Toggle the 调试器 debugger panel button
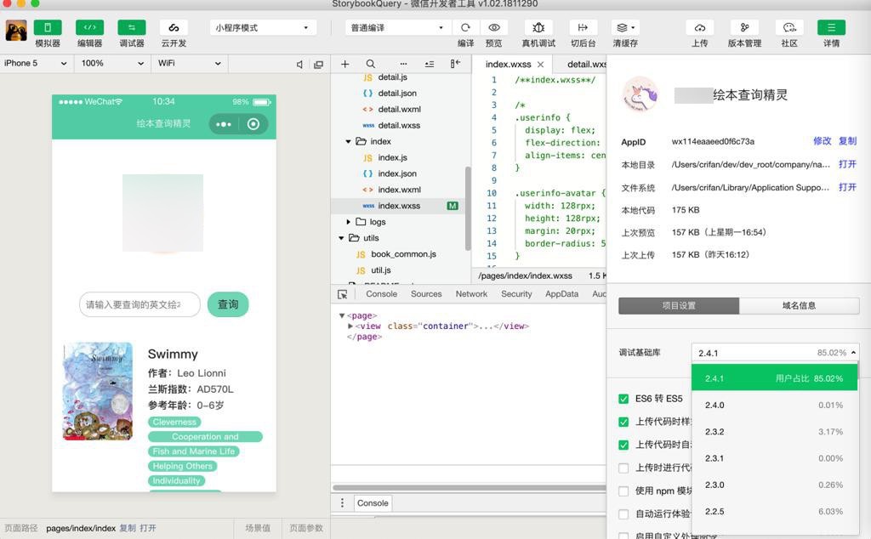Screen dimensions: 871x539 point(132,28)
